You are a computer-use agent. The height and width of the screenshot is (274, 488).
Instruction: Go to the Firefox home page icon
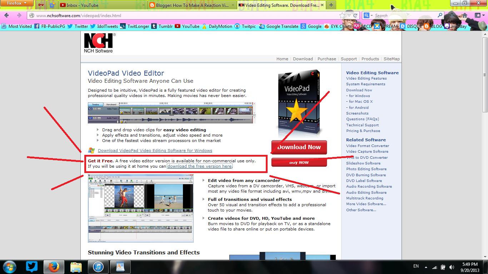point(465,16)
